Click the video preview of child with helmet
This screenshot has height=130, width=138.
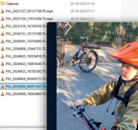pyautogui.click(x=97, y=76)
